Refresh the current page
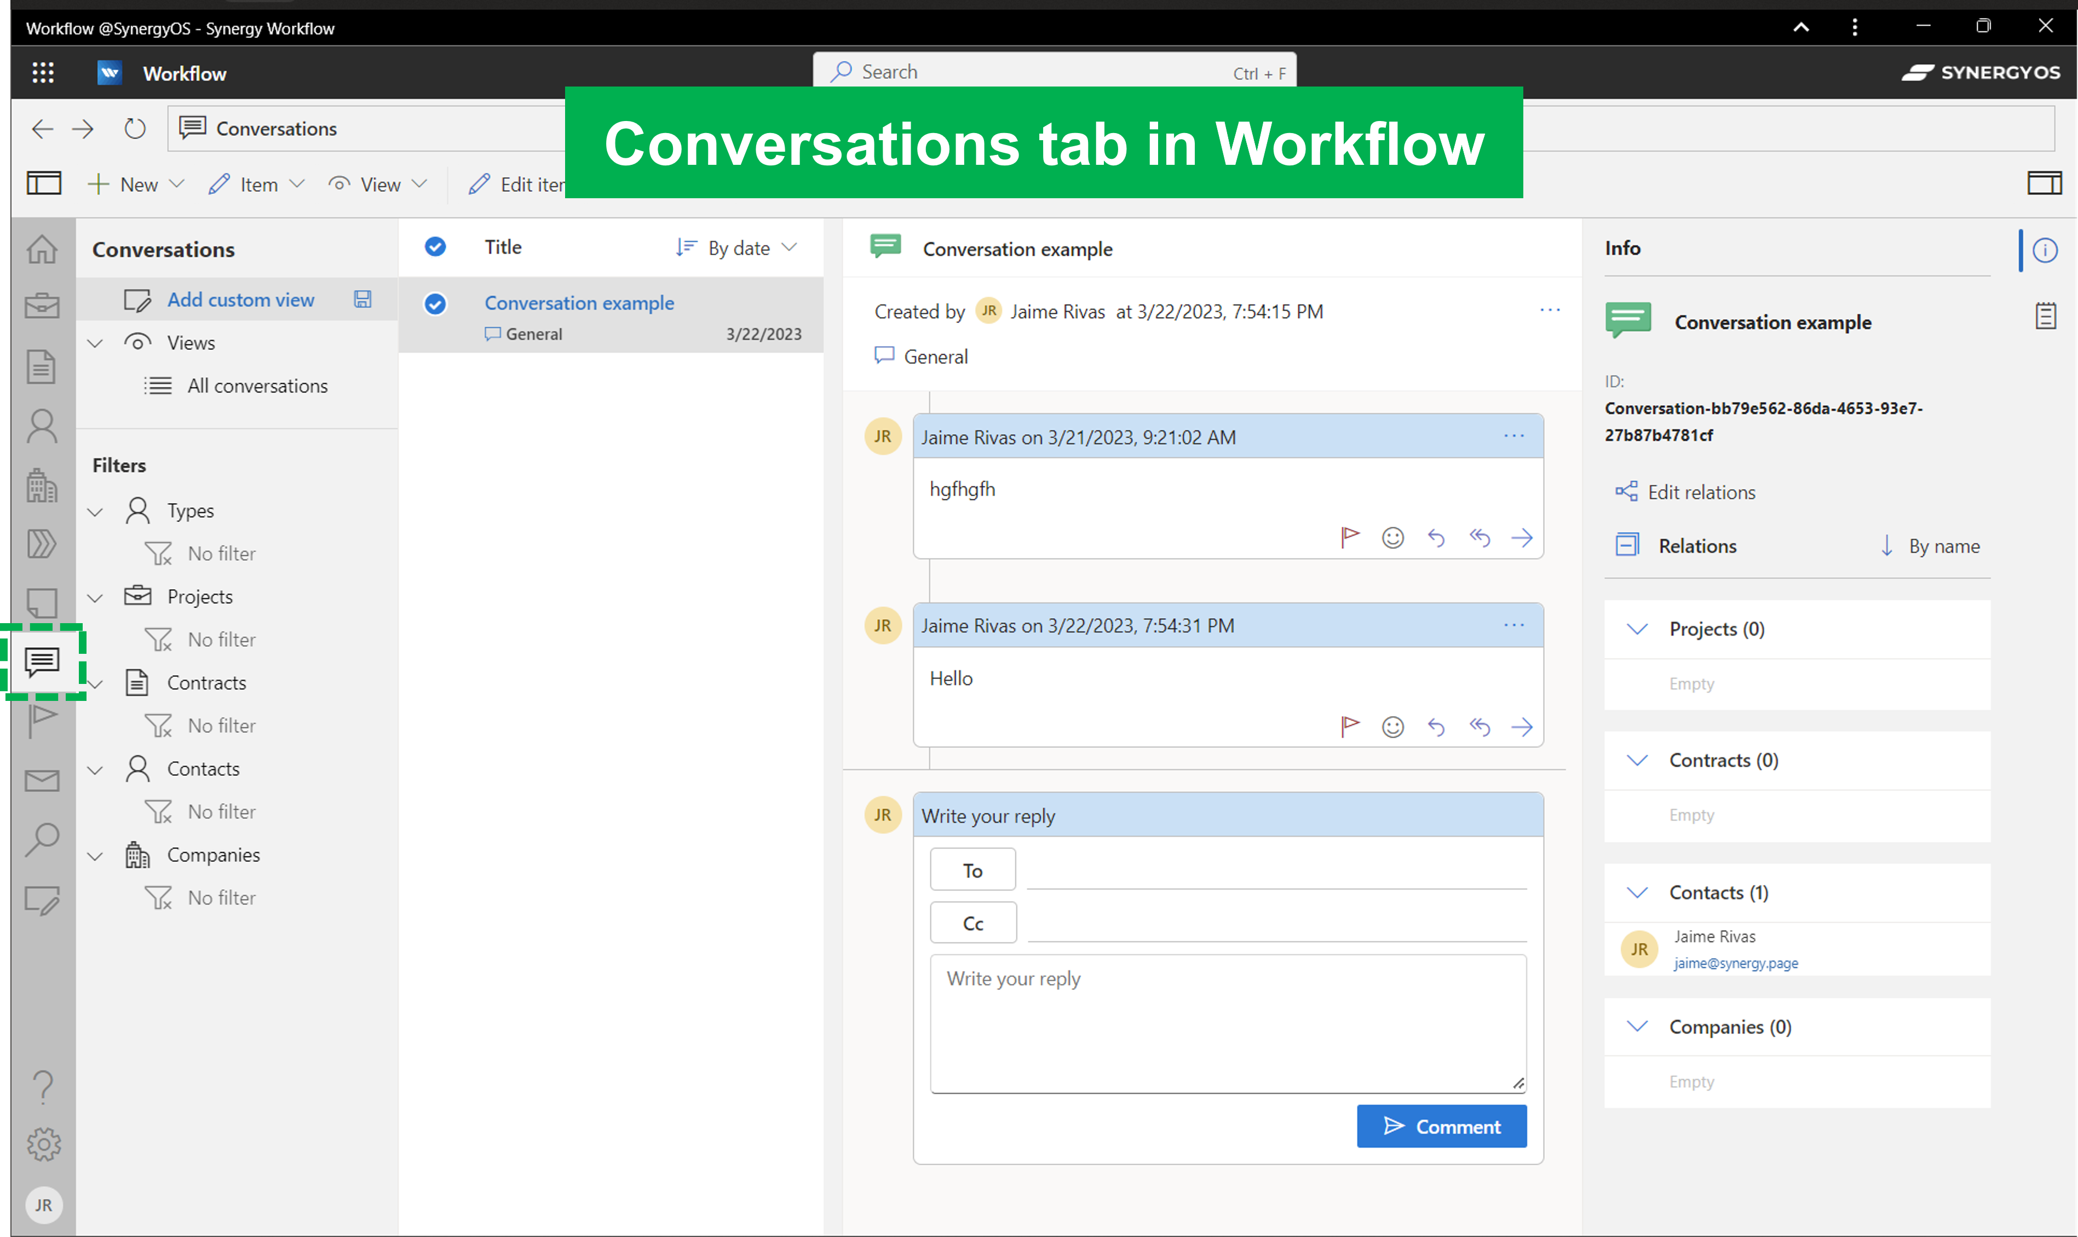This screenshot has width=2078, height=1237. [135, 128]
